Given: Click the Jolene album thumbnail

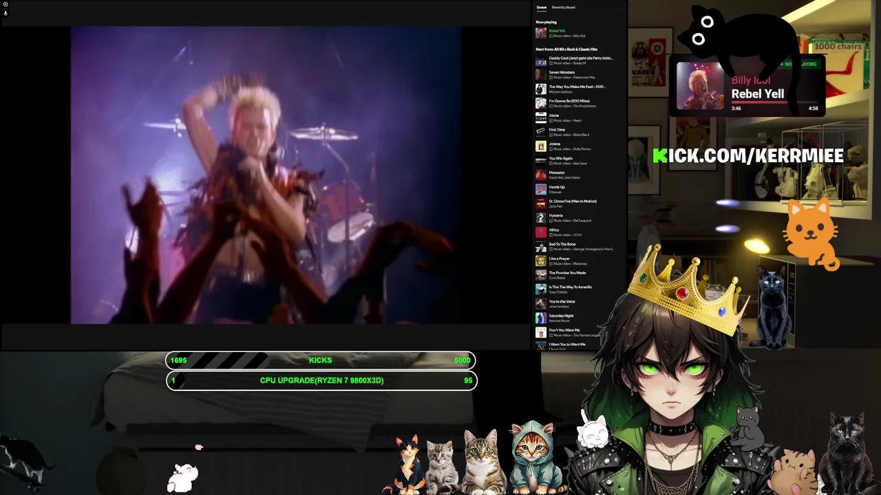Looking at the screenshot, I should pyautogui.click(x=541, y=146).
